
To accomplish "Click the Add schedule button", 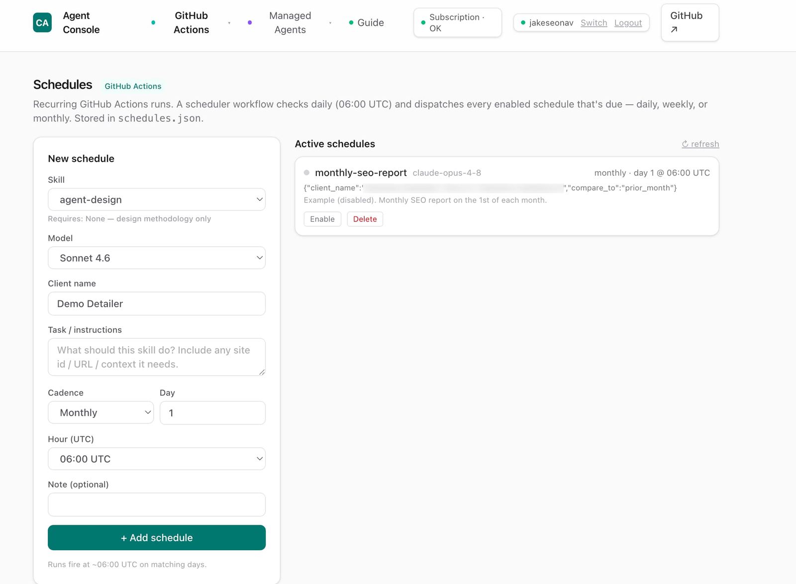I will (x=157, y=538).
